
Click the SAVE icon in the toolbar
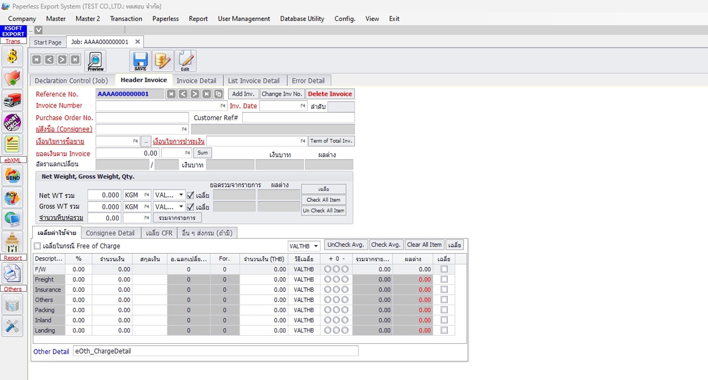click(x=139, y=60)
